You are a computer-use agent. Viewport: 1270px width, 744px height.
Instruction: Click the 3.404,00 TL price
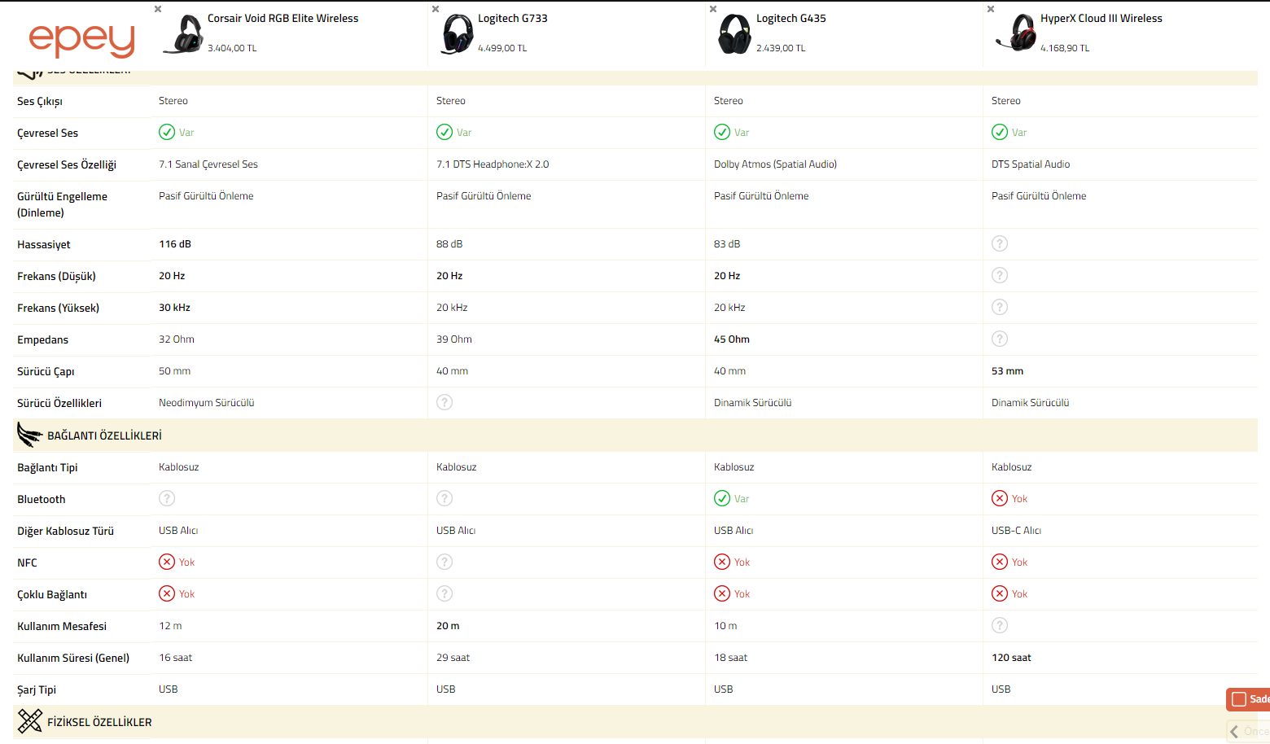(232, 48)
